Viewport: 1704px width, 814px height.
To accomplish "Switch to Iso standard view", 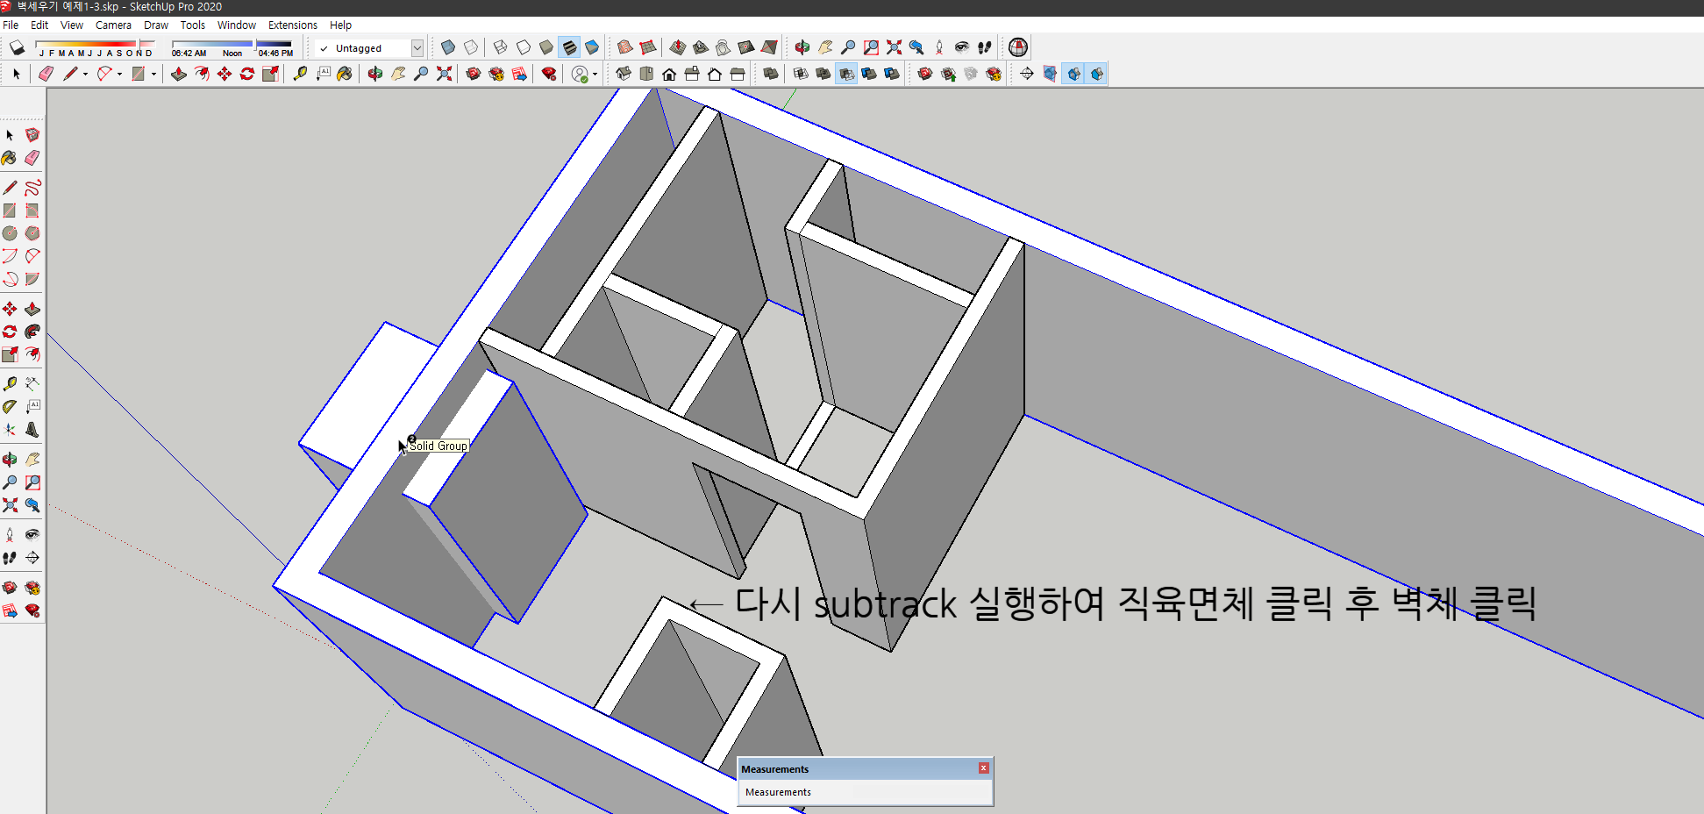I will coord(624,74).
